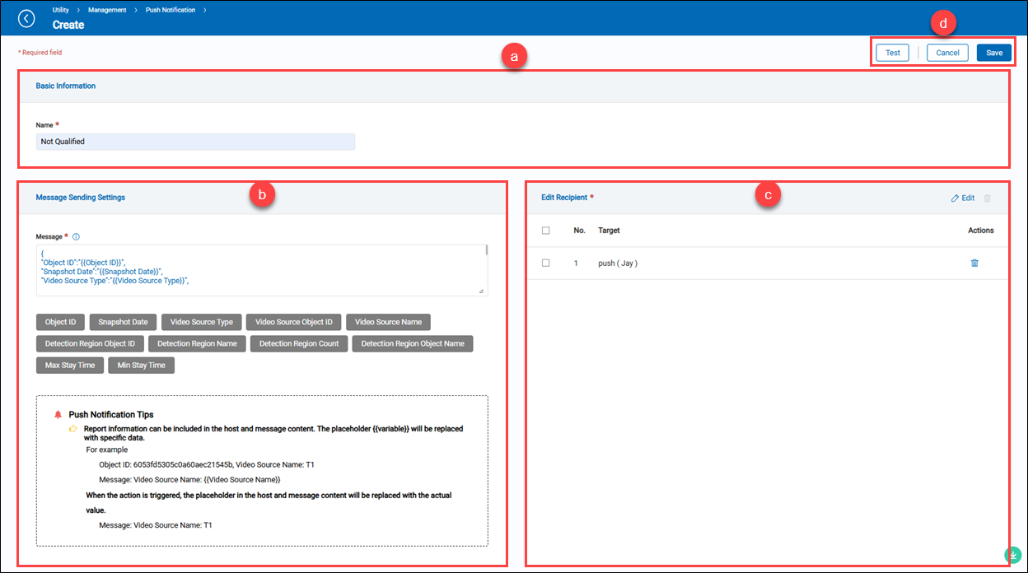
Task: Click the message textarea scrollbar
Action: [486, 250]
